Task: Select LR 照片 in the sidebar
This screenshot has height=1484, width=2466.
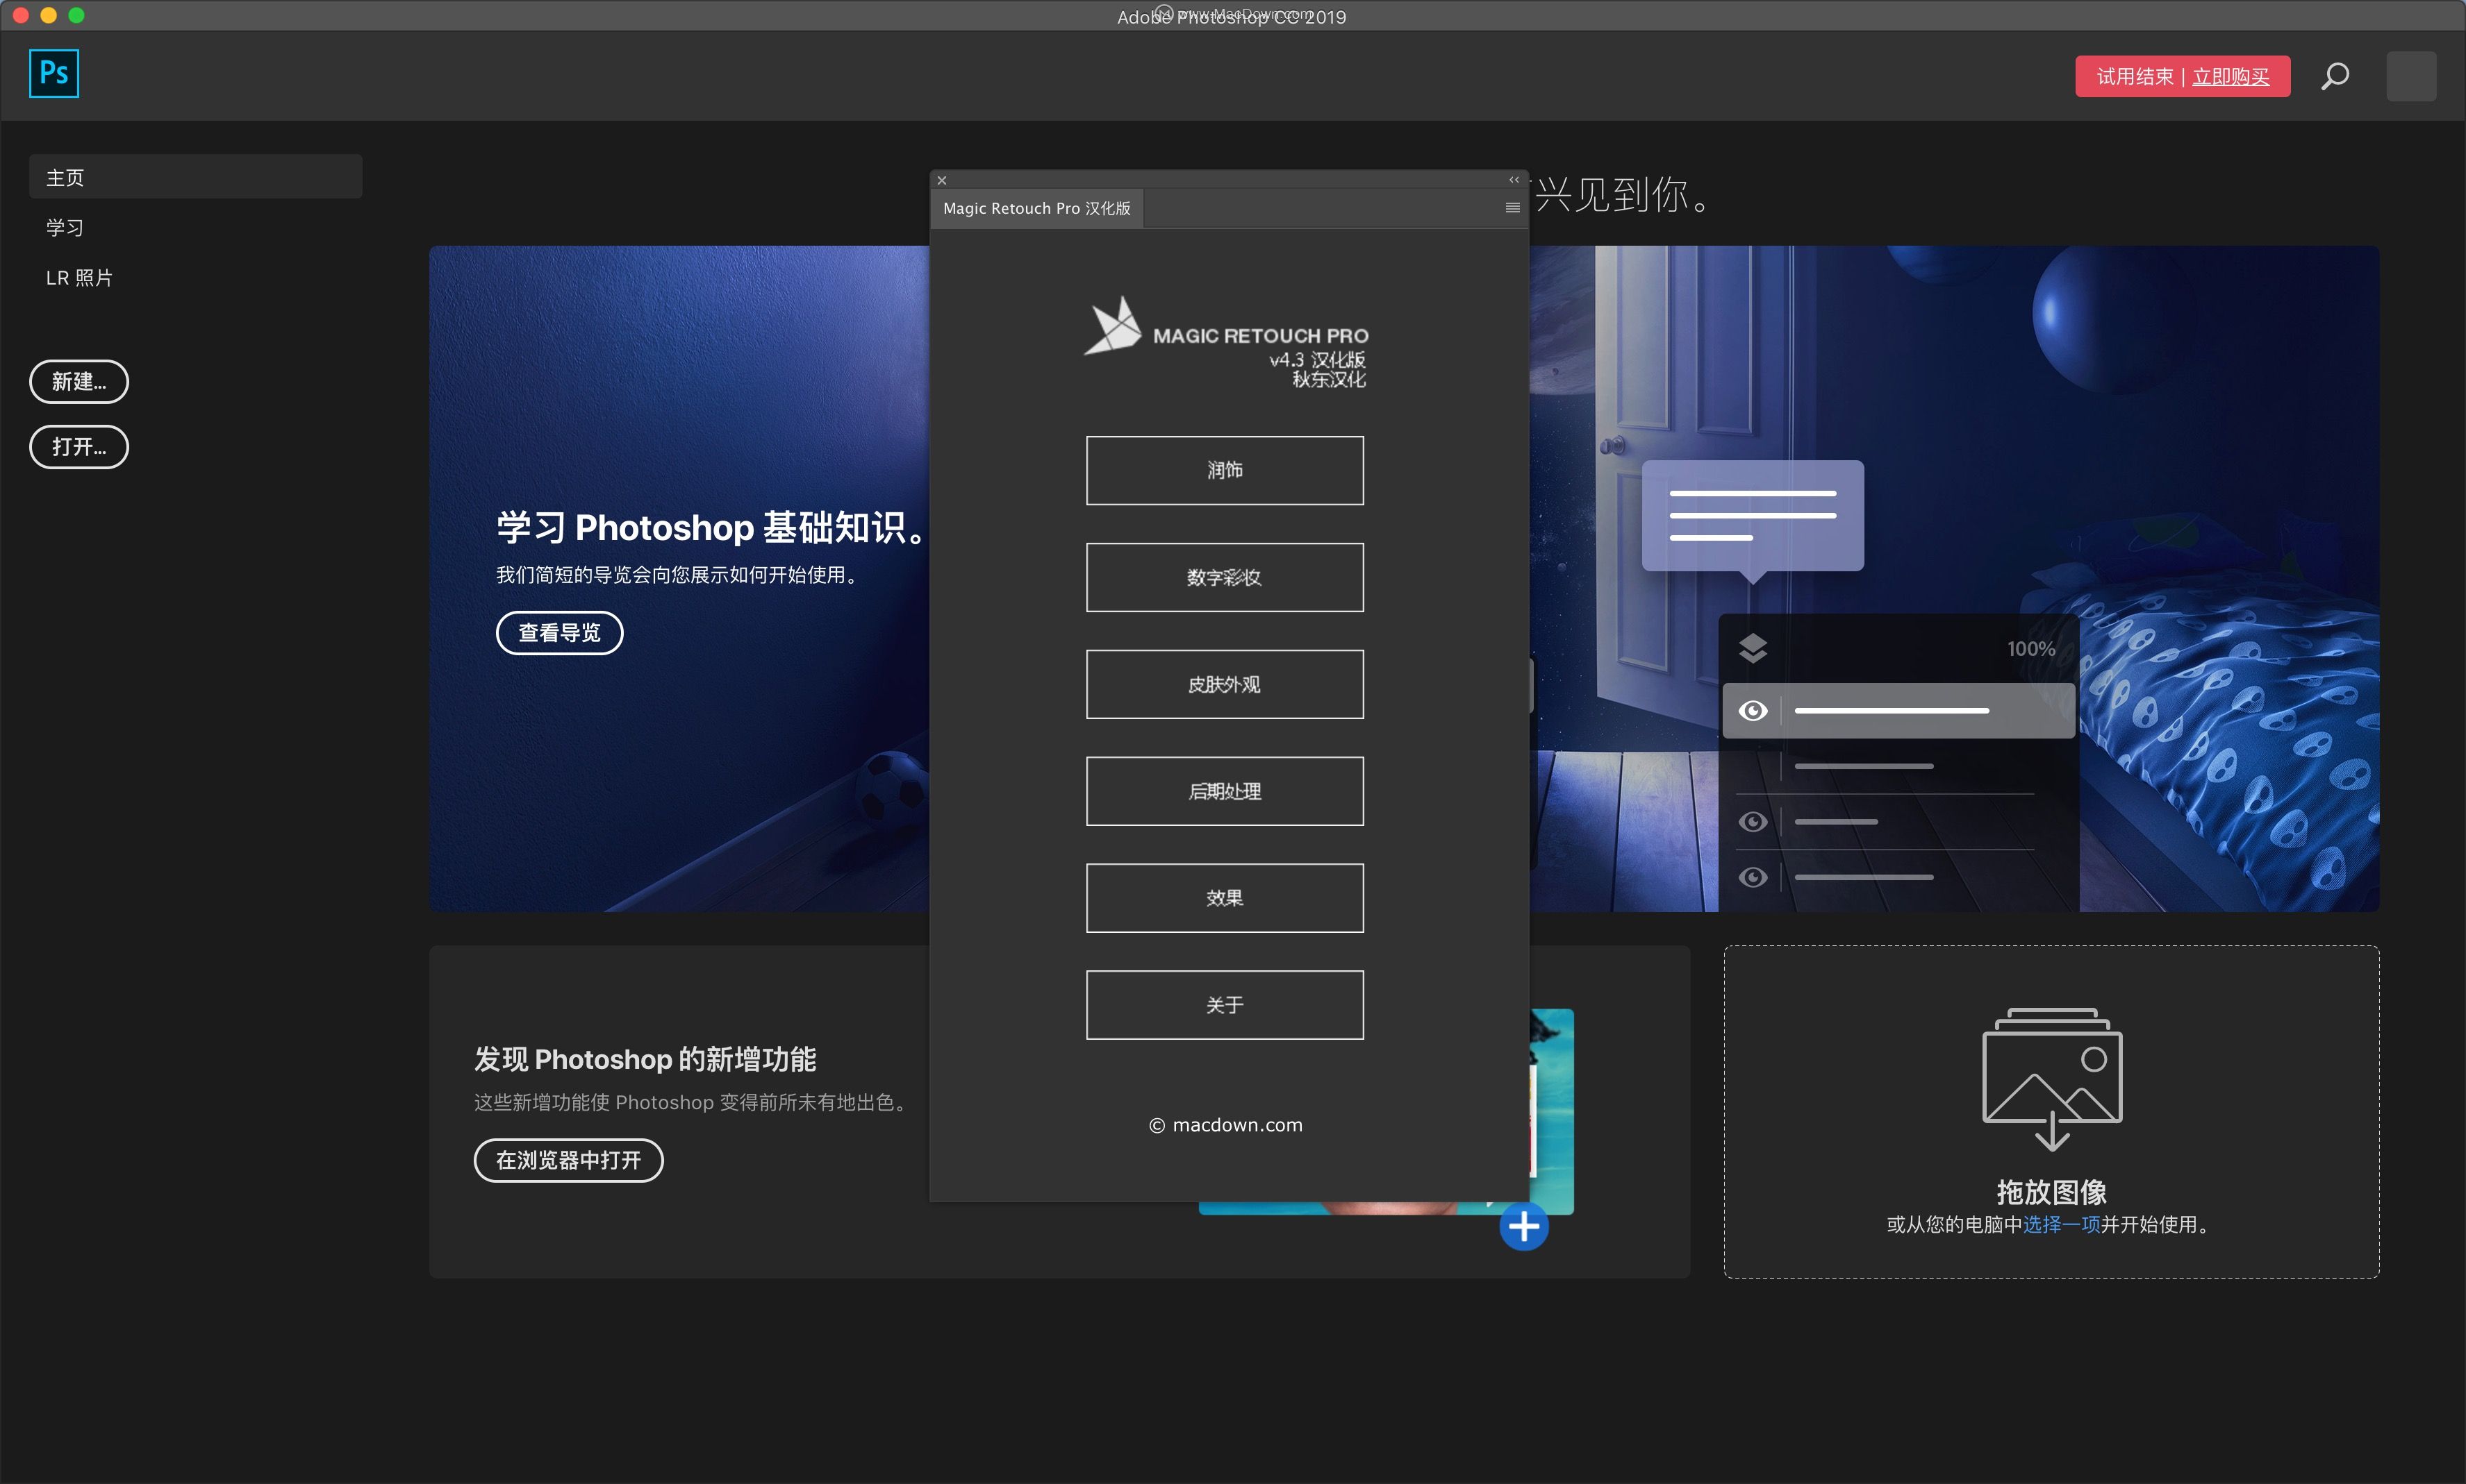Action: pyautogui.click(x=79, y=278)
